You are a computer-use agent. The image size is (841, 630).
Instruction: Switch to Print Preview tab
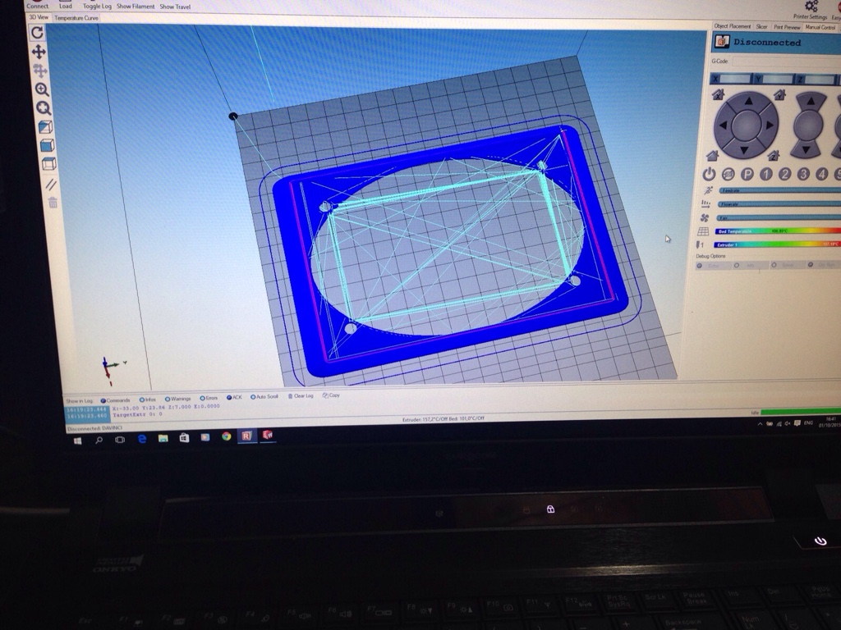click(x=787, y=27)
